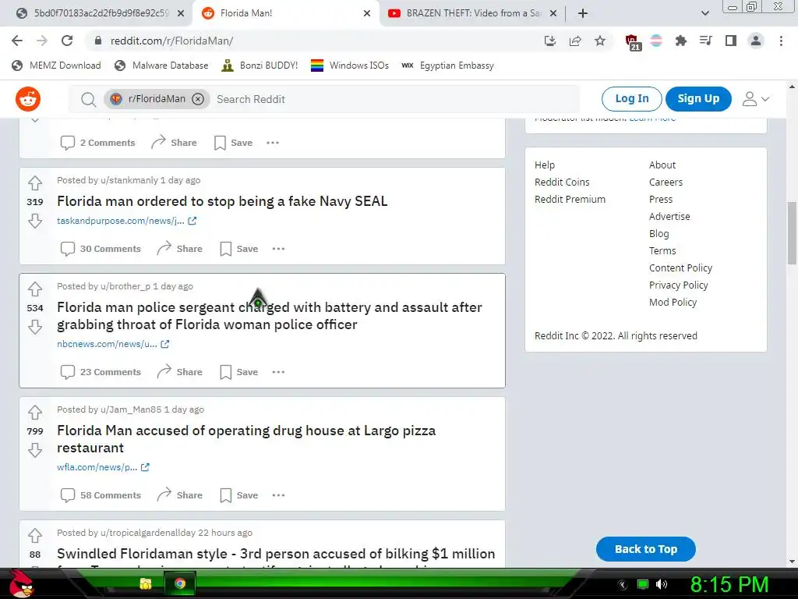Open the user account dropdown menu
Image resolution: width=798 pixels, height=599 pixels.
point(756,99)
